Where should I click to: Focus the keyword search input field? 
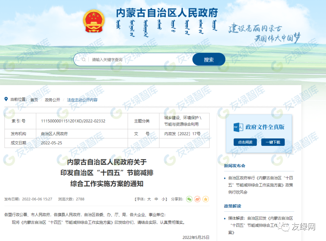(x=139, y=60)
